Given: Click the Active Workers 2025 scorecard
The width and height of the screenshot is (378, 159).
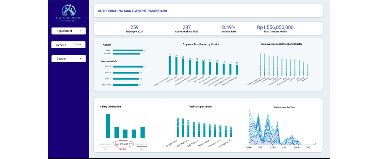Looking at the screenshot, I should [186, 27].
